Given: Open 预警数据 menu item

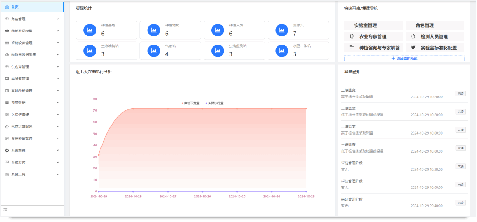Looking at the screenshot, I should [18, 103].
